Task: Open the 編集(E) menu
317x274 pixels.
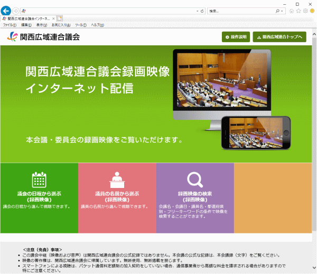Action: click(x=26, y=25)
